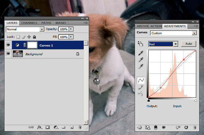Click the white point input slider triangle
This screenshot has width=204, height=135.
click(x=196, y=100)
